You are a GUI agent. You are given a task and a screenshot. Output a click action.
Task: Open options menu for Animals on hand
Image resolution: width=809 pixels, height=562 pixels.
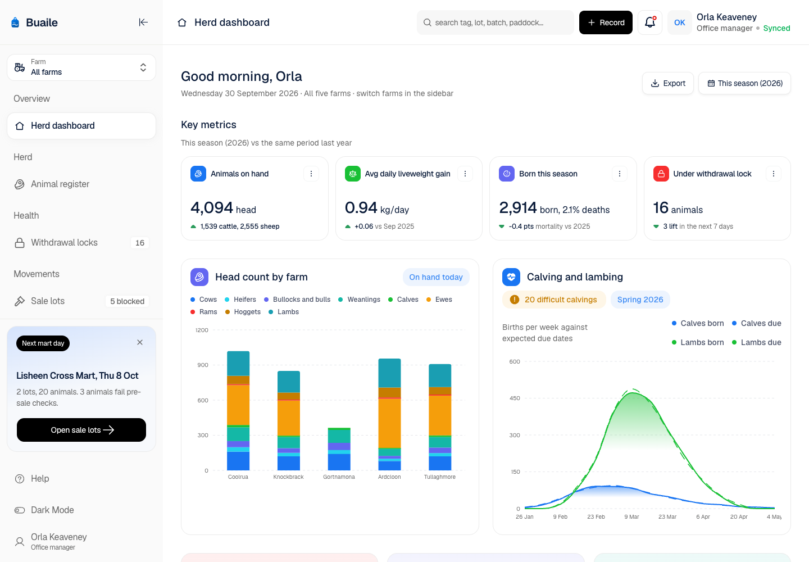pyautogui.click(x=311, y=174)
